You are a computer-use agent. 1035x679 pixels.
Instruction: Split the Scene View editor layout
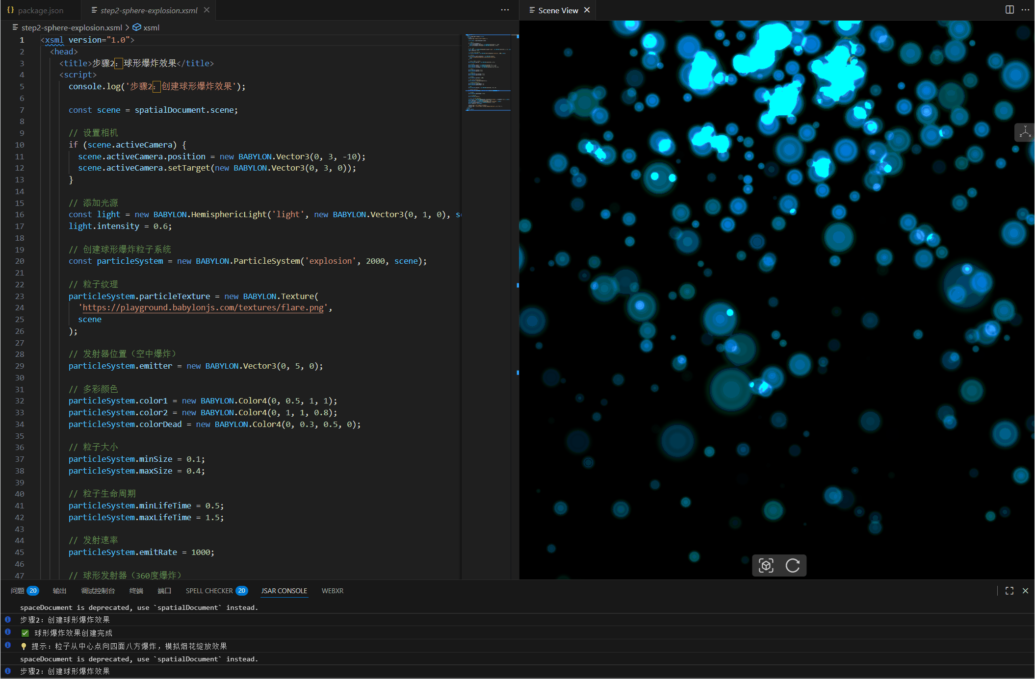pyautogui.click(x=1009, y=10)
